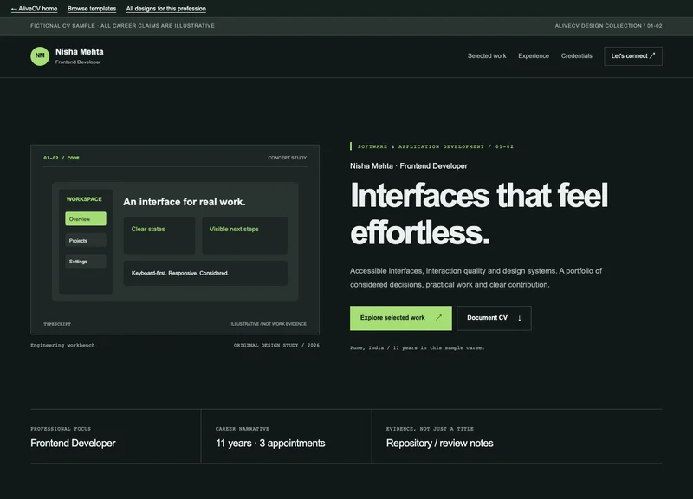
Task: Click 'EVIDENCE, NOT JUST A TITLE' label
Action: tap(430, 429)
